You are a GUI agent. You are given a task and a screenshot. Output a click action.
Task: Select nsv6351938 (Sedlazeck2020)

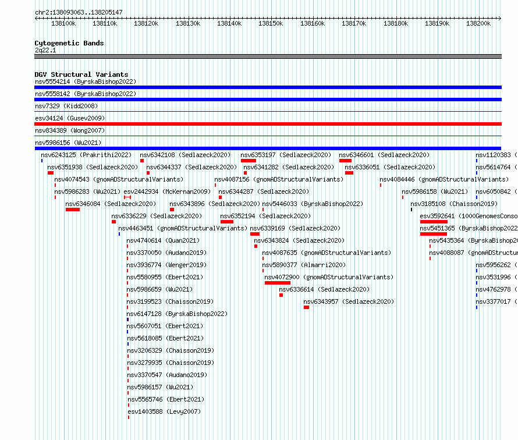point(93,167)
